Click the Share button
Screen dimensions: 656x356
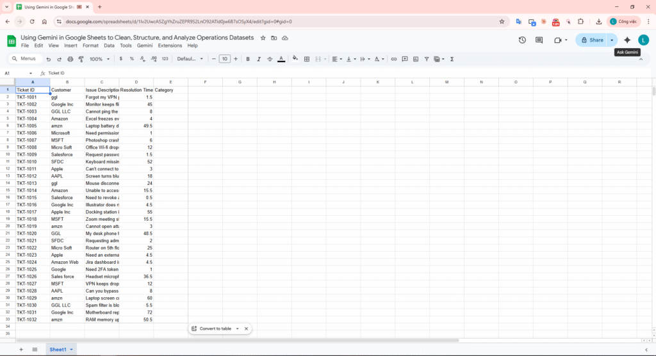tap(591, 40)
